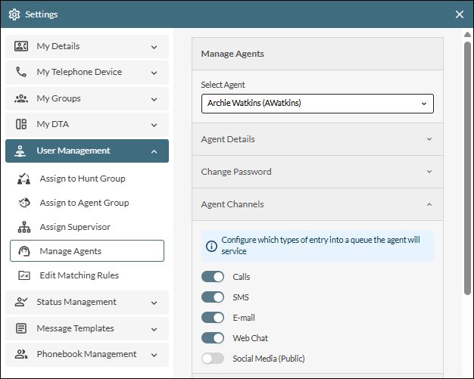This screenshot has width=474, height=379.
Task: Click the Social Media (Public) label
Action: 269,359
